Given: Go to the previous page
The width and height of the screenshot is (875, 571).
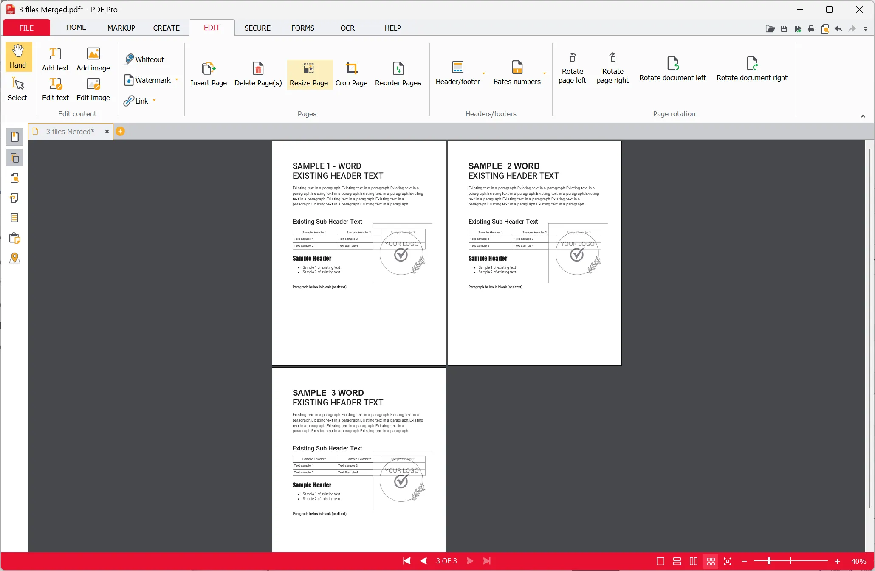Looking at the screenshot, I should (x=423, y=561).
